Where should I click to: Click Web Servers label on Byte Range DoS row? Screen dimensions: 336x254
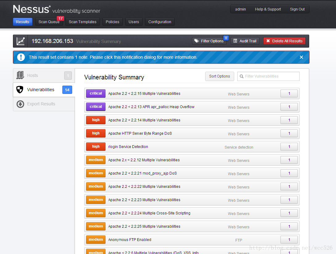coord(239,134)
